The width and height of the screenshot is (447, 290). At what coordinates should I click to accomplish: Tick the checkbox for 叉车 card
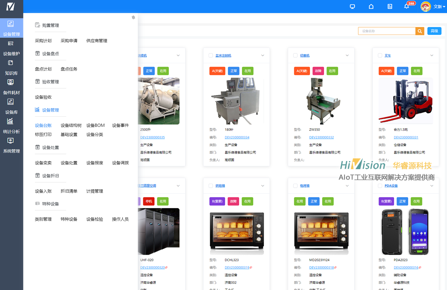pyautogui.click(x=380, y=55)
